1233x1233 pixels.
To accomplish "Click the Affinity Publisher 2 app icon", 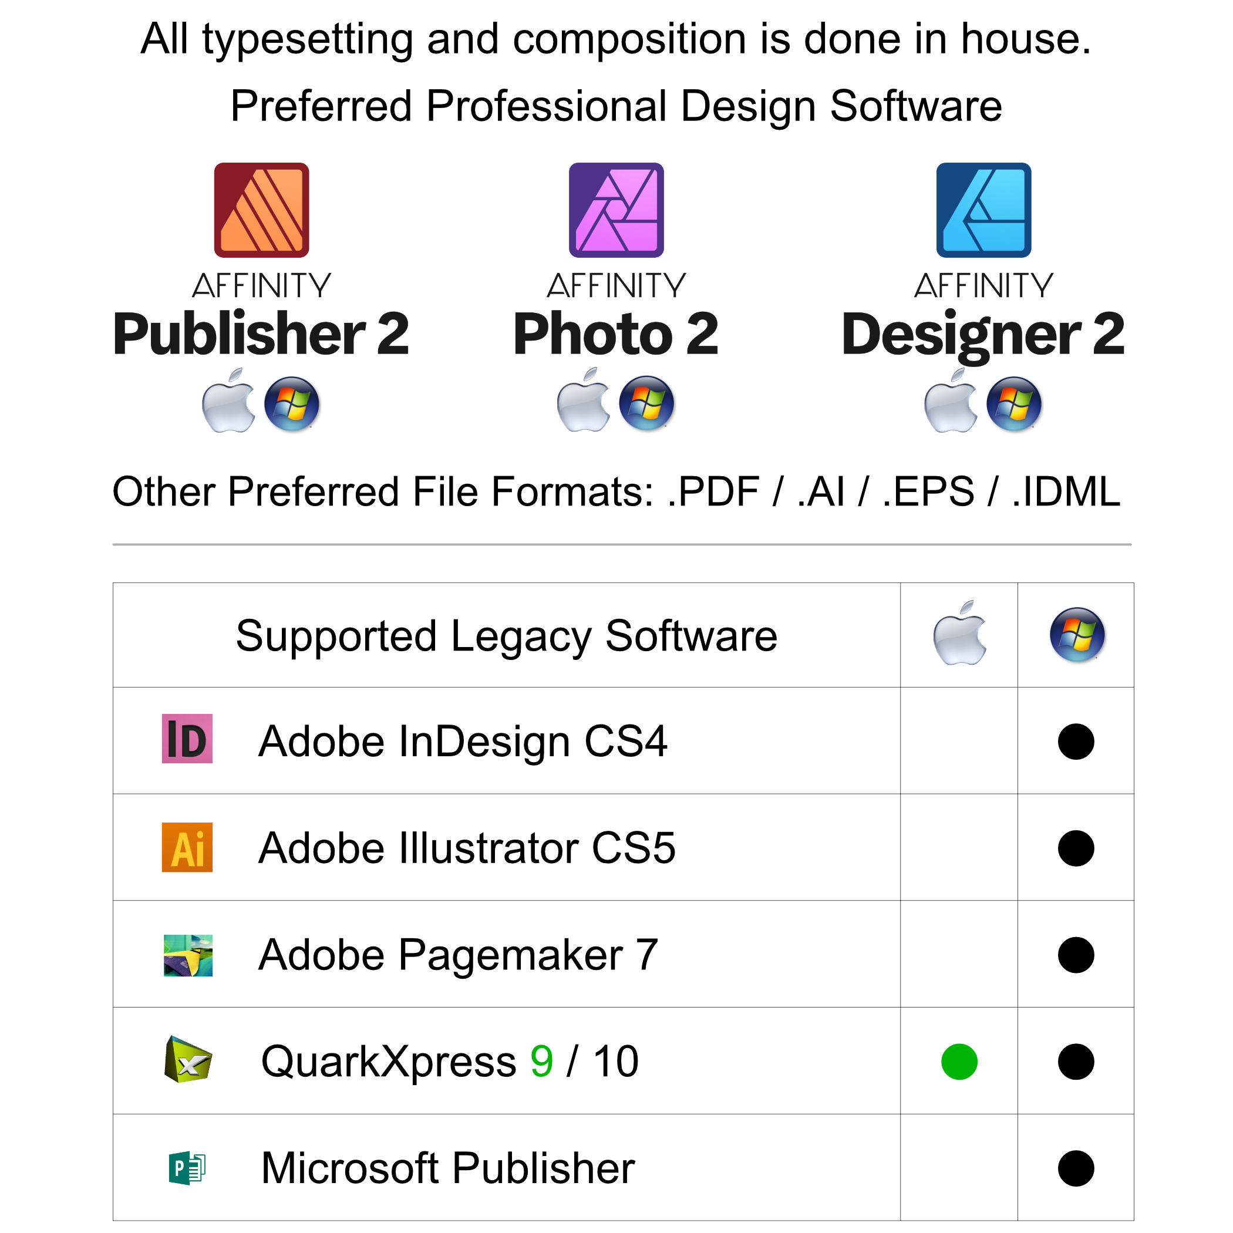I will click(x=261, y=210).
